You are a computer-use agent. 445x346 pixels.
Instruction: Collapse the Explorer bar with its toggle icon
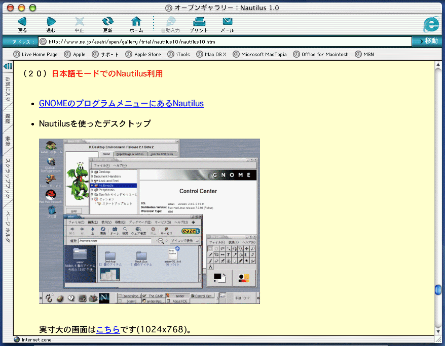pyautogui.click(x=8, y=66)
